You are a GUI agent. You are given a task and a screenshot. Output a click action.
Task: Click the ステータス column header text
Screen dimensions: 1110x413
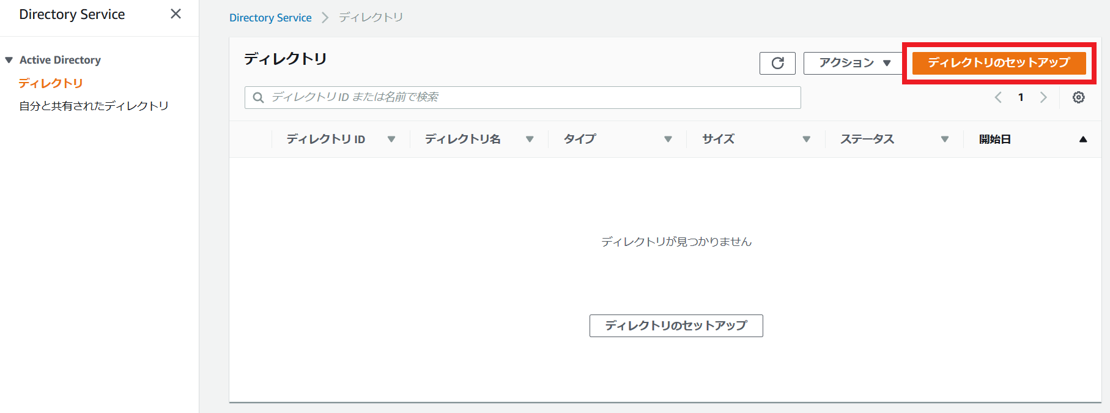(x=867, y=140)
